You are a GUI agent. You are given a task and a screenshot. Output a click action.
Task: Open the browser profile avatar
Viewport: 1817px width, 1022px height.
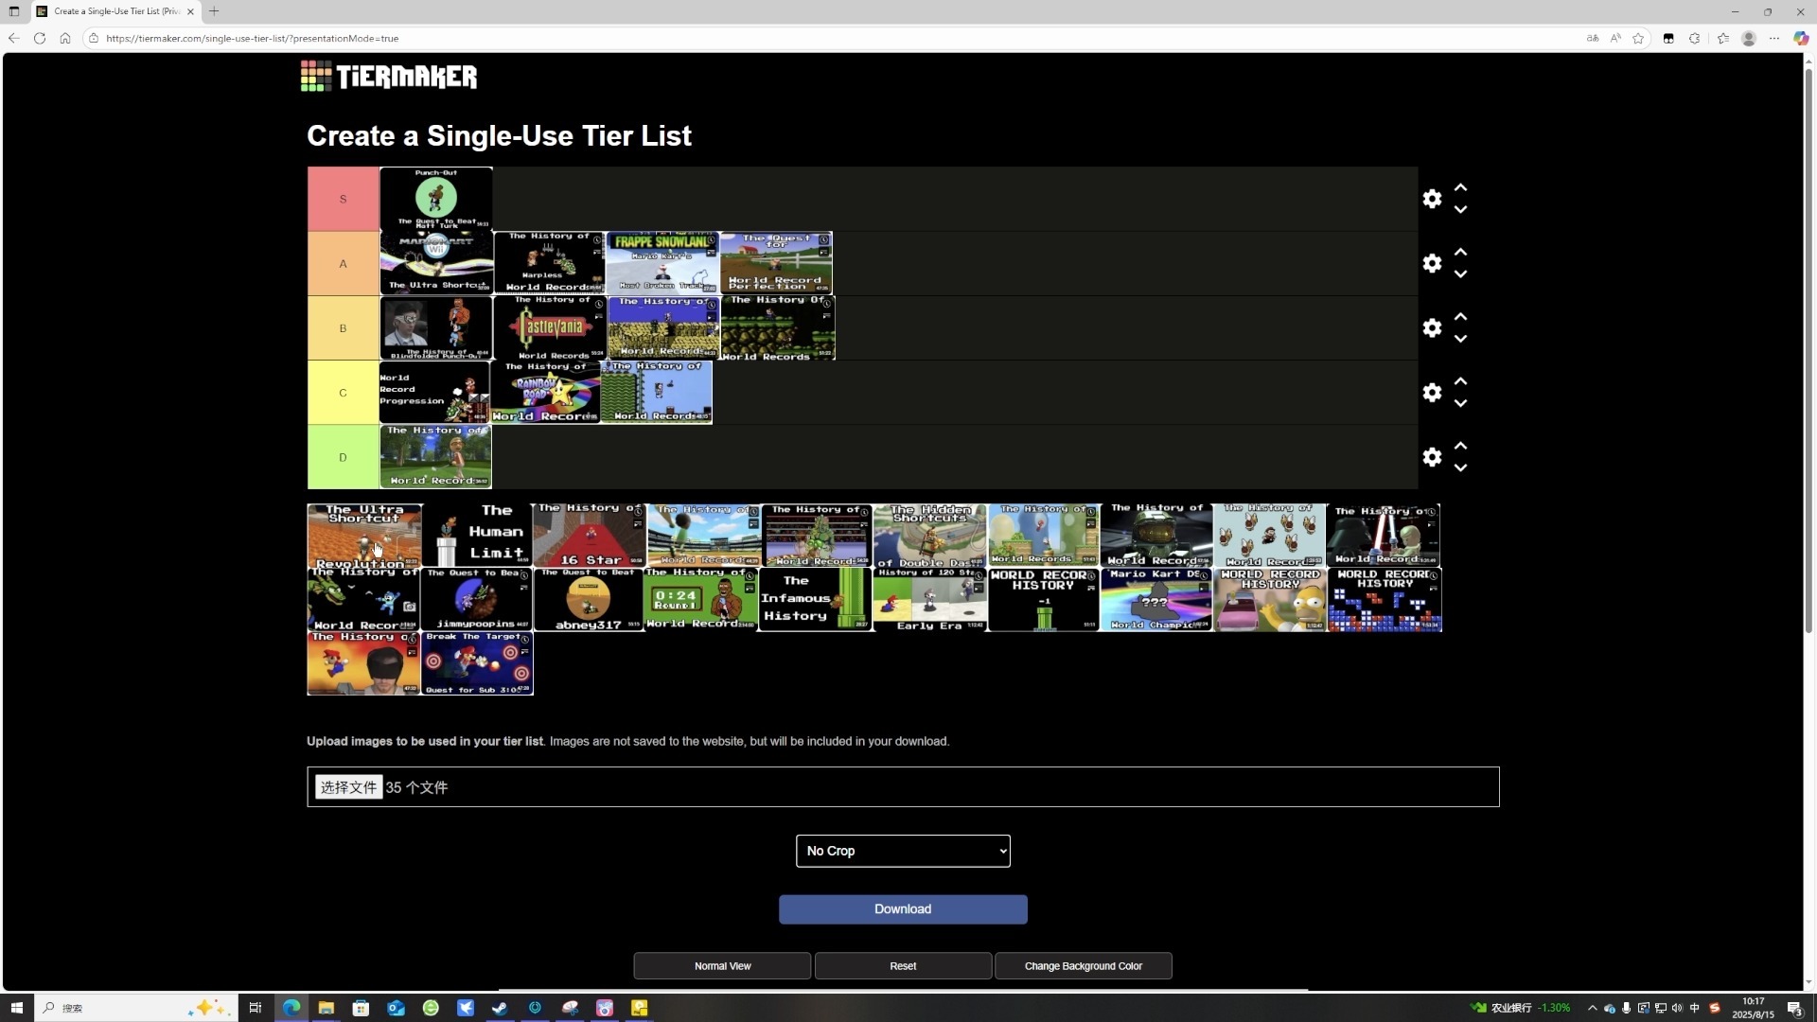point(1749,39)
